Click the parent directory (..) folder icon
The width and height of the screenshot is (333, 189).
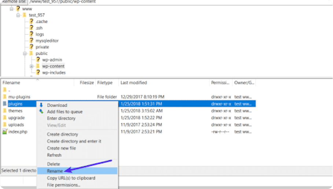coord(5,90)
